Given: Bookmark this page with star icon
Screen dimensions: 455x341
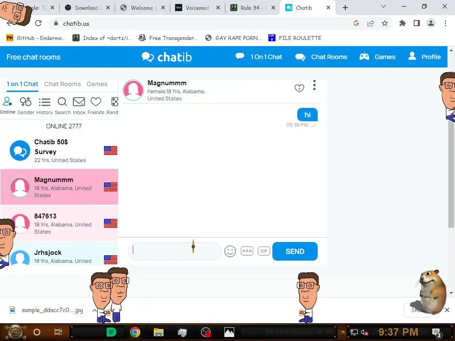Looking at the screenshot, I should coord(385,23).
